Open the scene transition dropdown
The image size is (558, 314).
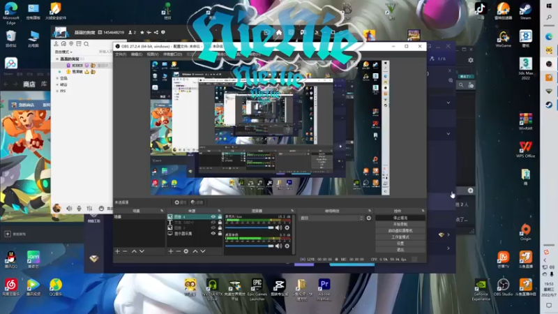pyautogui.click(x=332, y=218)
